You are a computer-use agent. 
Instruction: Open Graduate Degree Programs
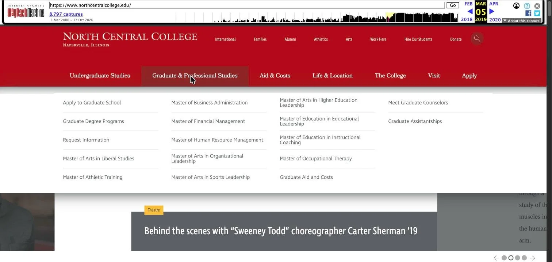click(x=93, y=121)
